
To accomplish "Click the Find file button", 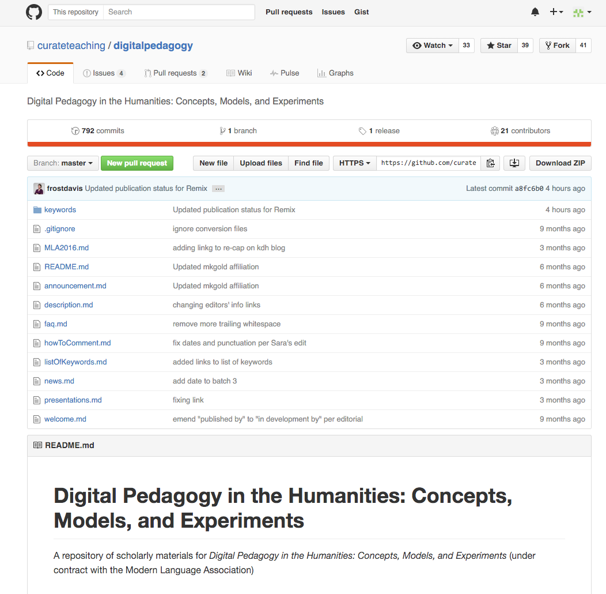I will pos(308,163).
